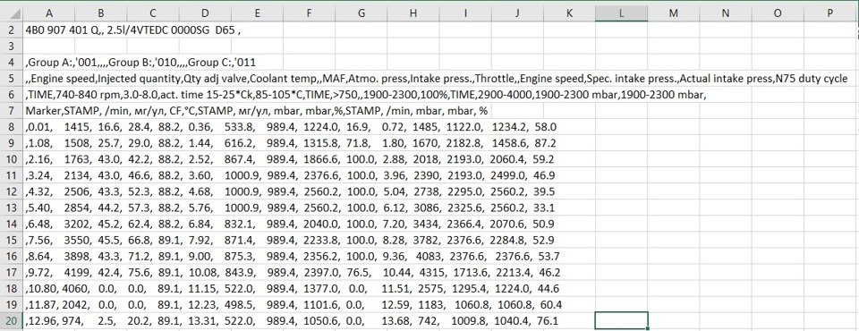The width and height of the screenshot is (859, 331).
Task: Select row 4 header
Action: coord(11,62)
